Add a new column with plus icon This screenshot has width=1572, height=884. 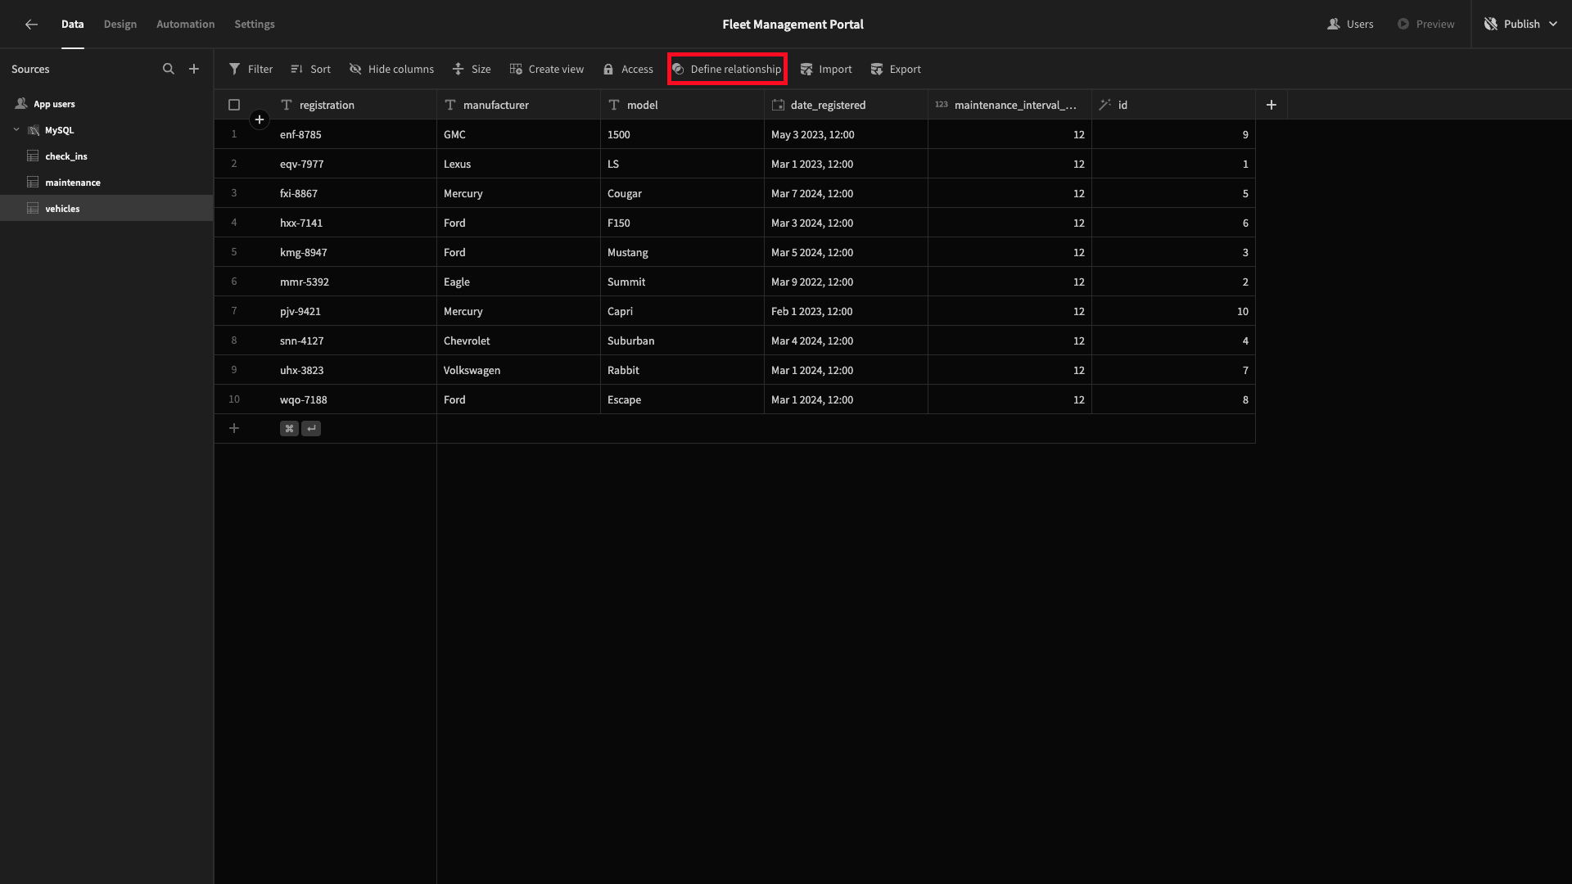(1272, 105)
